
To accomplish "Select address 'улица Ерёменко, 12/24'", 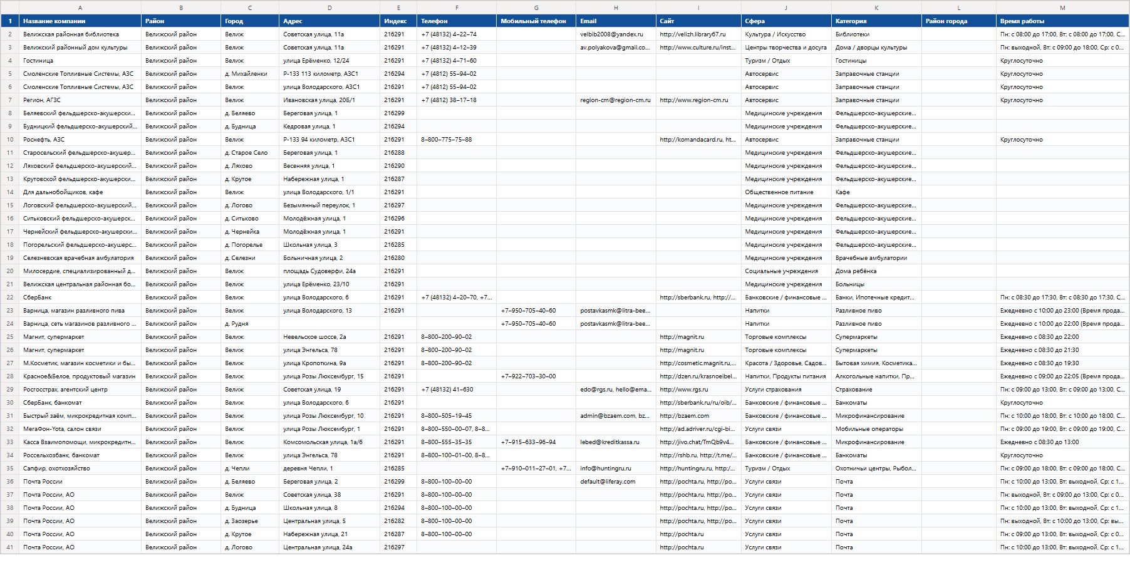I will (329, 61).
